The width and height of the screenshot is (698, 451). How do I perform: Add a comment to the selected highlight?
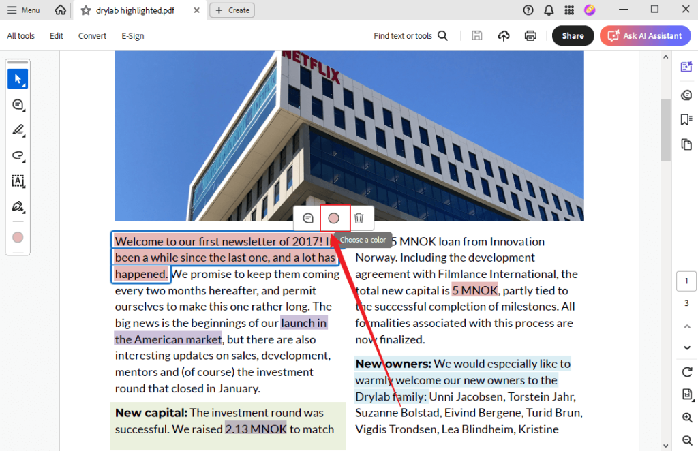[x=307, y=217]
